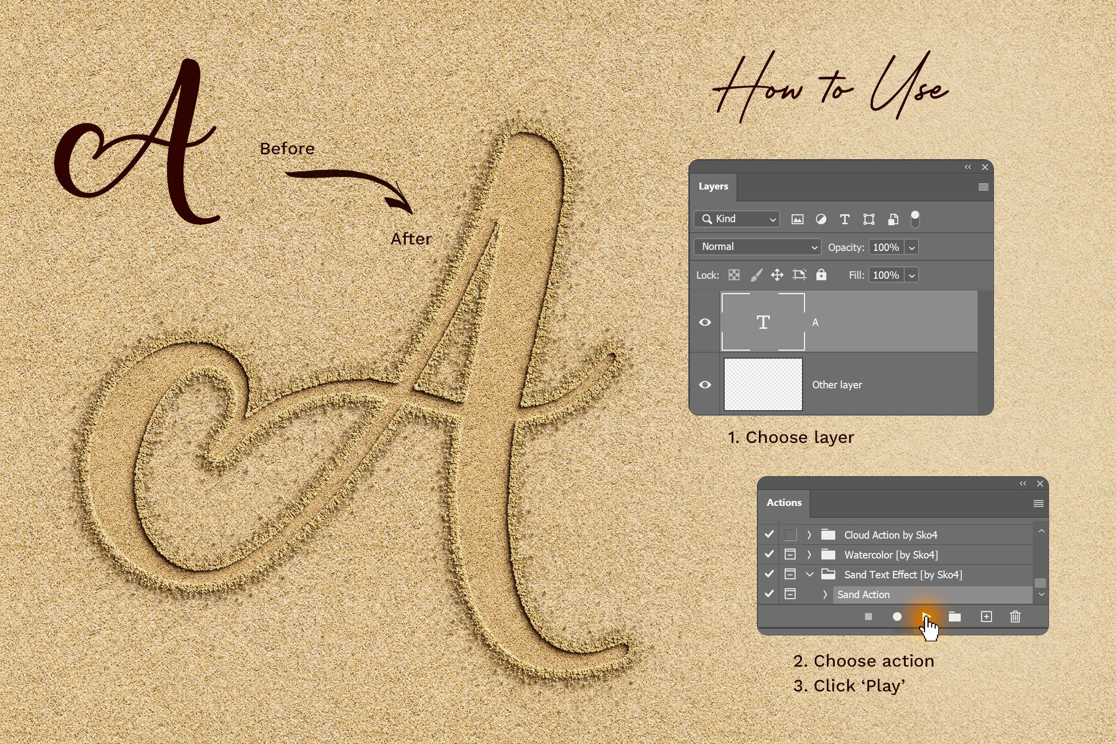
Task: Open the Opacity value dropdown
Action: [913, 247]
